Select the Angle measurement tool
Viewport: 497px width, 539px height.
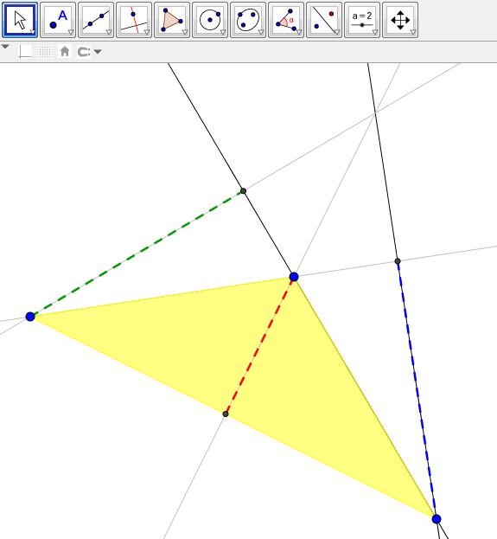point(286,20)
